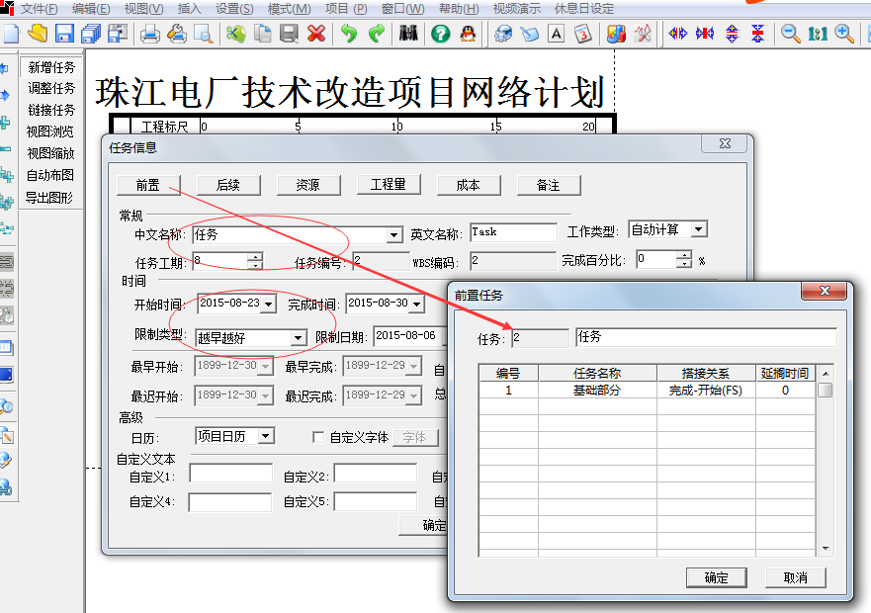
Task: Click the zoom out magnifier icon
Action: (x=791, y=34)
